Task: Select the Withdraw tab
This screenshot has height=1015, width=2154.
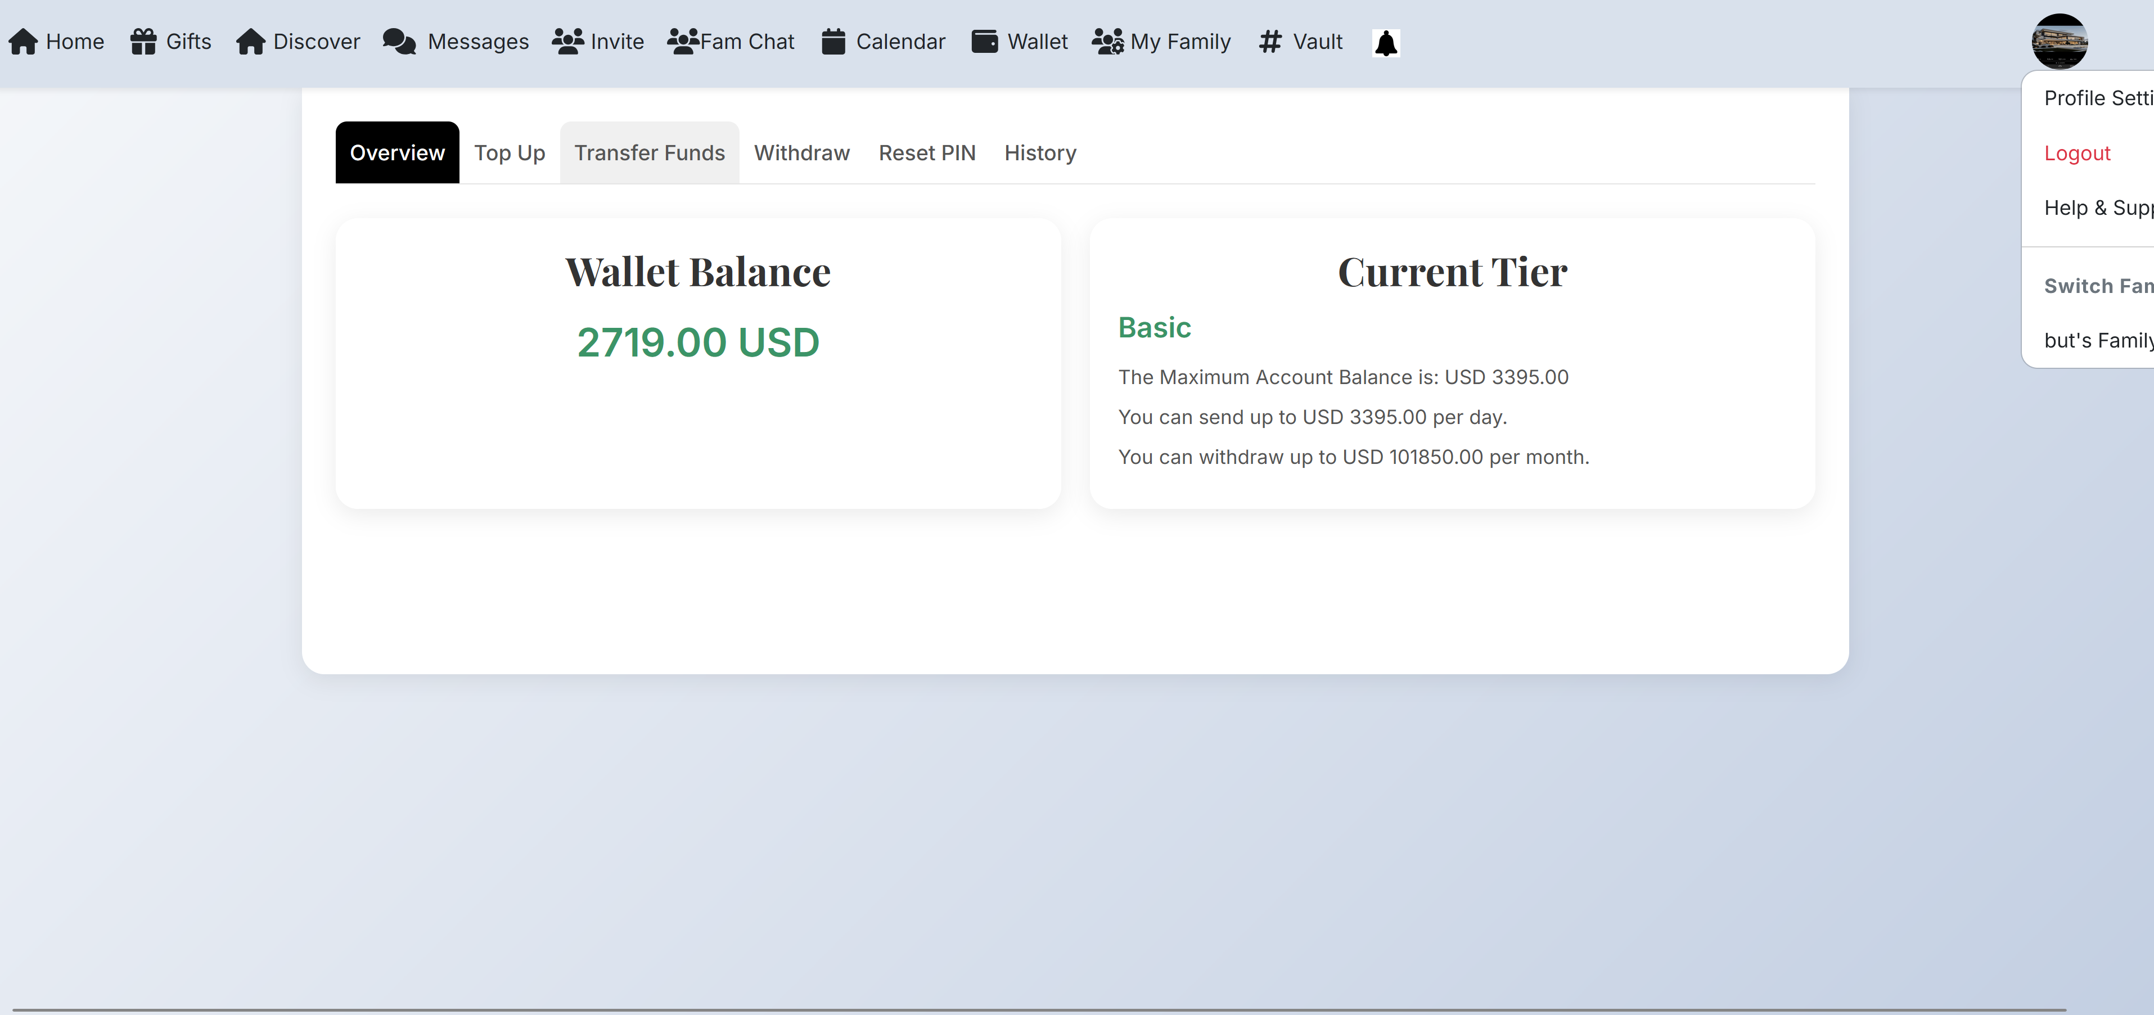Action: coord(801,153)
